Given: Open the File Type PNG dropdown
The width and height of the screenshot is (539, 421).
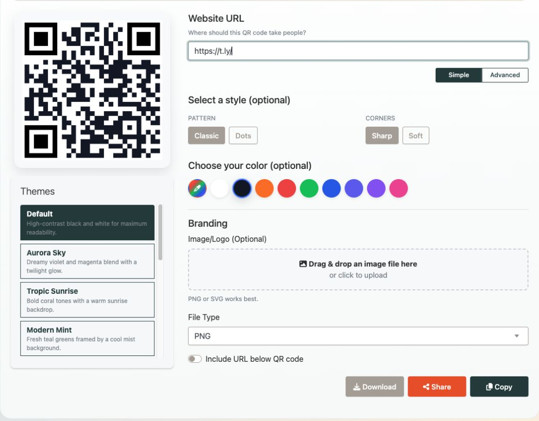Looking at the screenshot, I should click(358, 336).
